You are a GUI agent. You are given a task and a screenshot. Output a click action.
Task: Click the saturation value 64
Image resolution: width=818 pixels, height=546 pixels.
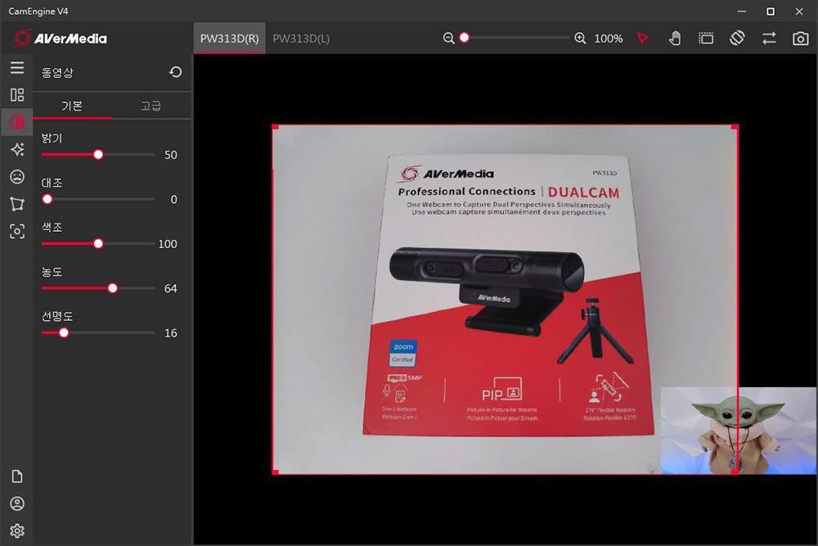tap(171, 289)
